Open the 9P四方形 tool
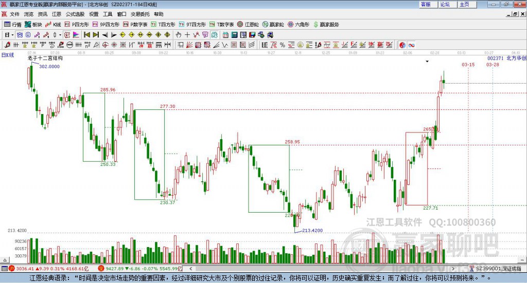 click(x=106, y=25)
